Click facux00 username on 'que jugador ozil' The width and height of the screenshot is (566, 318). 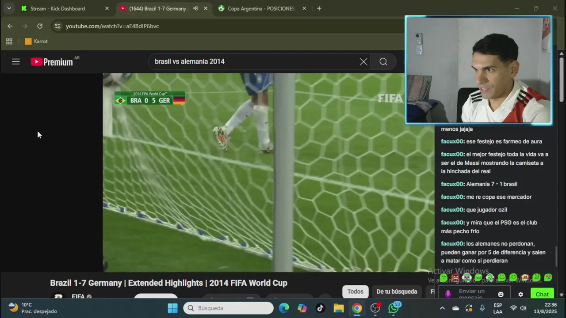[452, 210]
